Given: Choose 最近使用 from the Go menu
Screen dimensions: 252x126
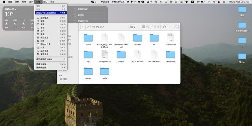Looking at the screenshot, I should click(x=51, y=18).
